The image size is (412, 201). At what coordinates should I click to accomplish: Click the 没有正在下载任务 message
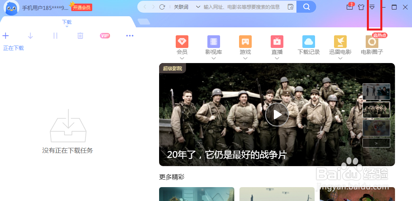pos(68,151)
